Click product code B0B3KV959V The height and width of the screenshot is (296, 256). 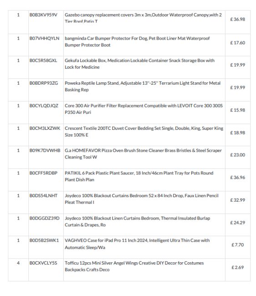tap(43, 15)
